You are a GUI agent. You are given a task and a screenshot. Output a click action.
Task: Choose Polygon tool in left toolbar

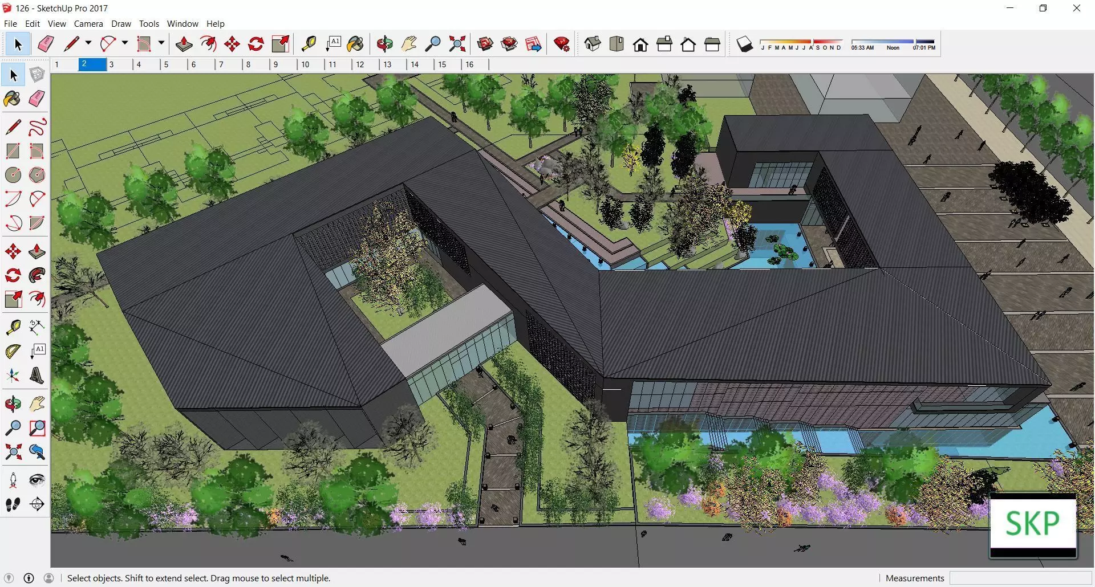click(37, 174)
